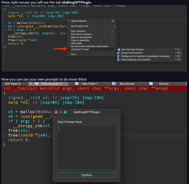This screenshot has width=189, height=184.
Task: Click the Structures tab icon
Action: point(114,84)
